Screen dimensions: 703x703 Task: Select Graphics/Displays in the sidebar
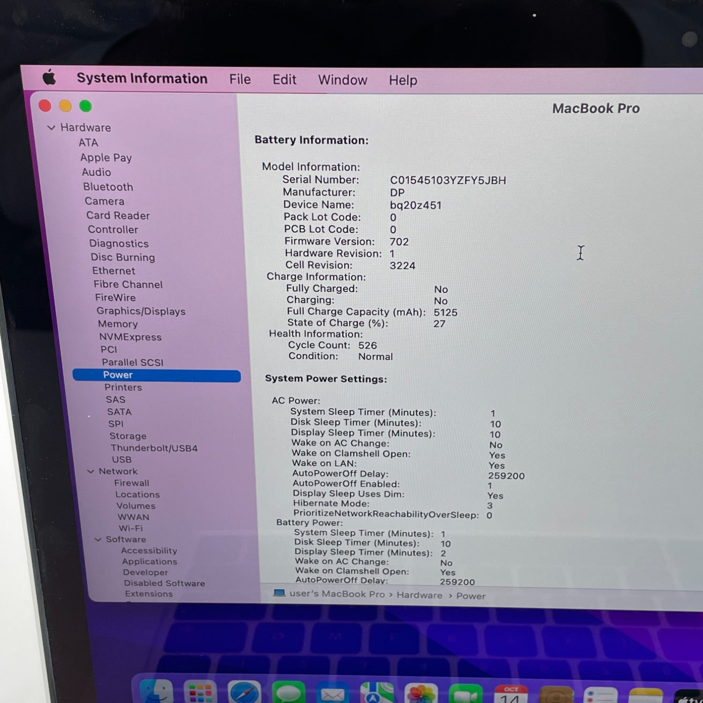click(x=141, y=311)
